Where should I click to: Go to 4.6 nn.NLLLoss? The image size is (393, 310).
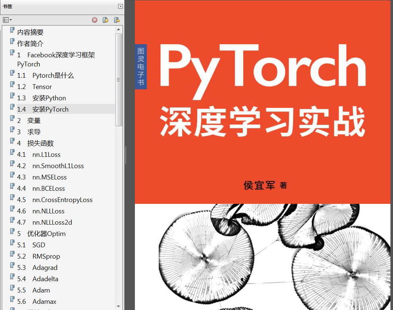tap(41, 211)
